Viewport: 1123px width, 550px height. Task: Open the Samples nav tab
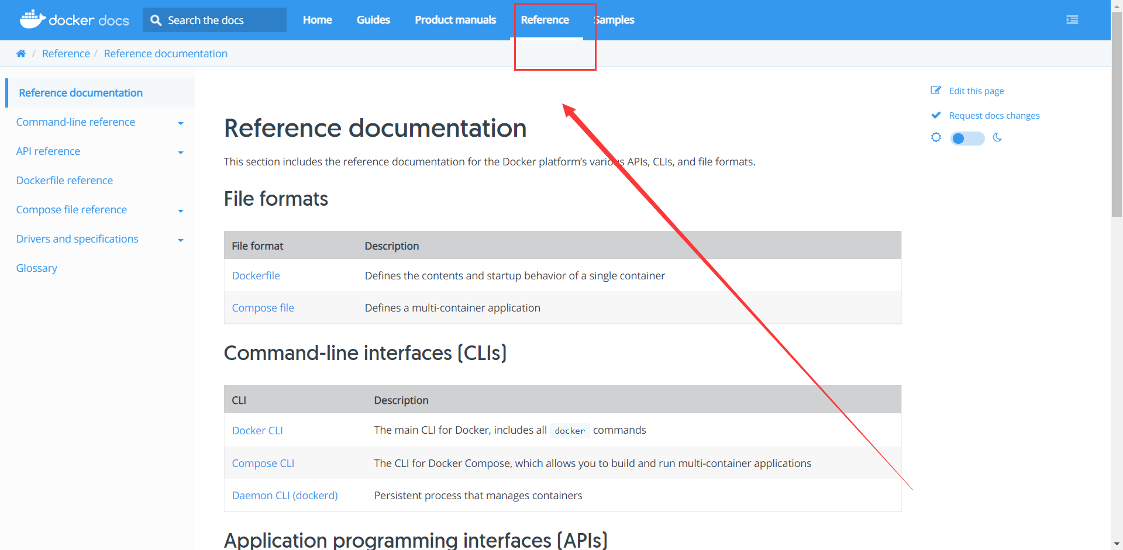click(x=614, y=20)
